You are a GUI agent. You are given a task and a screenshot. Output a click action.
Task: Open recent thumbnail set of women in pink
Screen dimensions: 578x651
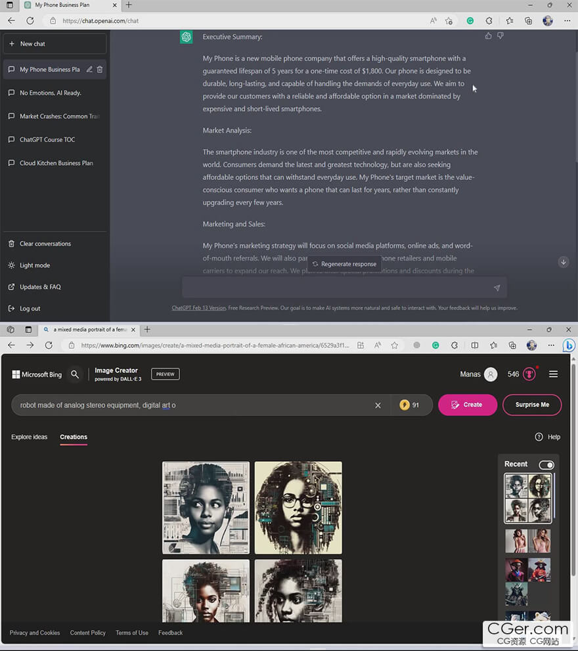pyautogui.click(x=528, y=541)
